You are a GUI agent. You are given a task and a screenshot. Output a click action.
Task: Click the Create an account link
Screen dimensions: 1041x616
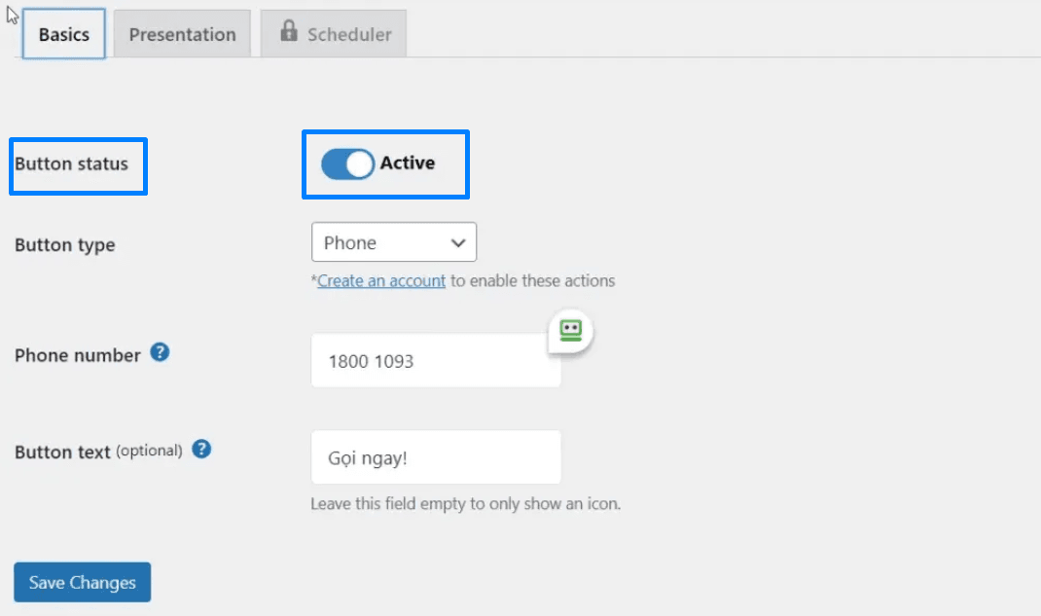click(380, 280)
